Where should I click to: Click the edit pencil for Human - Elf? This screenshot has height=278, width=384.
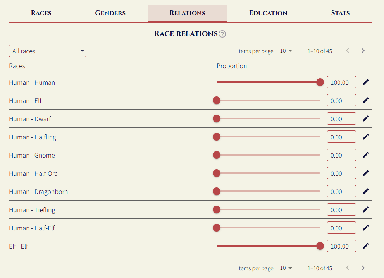pos(365,100)
